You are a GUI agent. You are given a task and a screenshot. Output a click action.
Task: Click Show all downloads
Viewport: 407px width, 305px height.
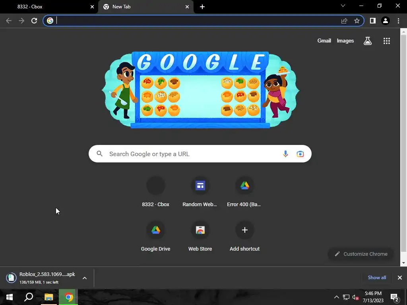377,278
